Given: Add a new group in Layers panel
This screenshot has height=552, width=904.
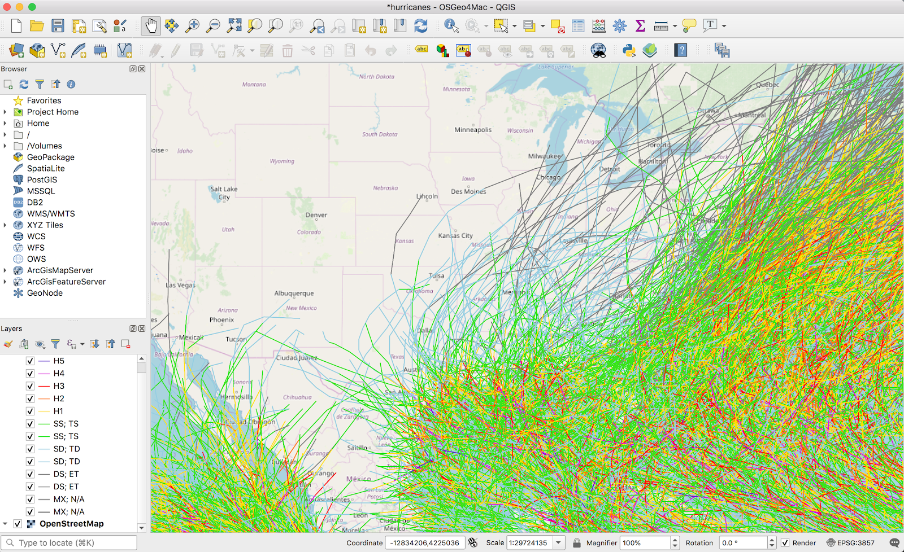Looking at the screenshot, I should pos(24,344).
